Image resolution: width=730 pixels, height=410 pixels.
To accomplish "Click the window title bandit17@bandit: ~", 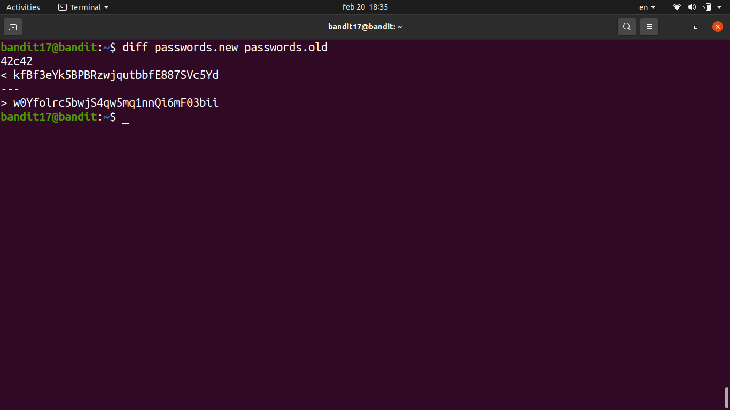I will 365,27.
